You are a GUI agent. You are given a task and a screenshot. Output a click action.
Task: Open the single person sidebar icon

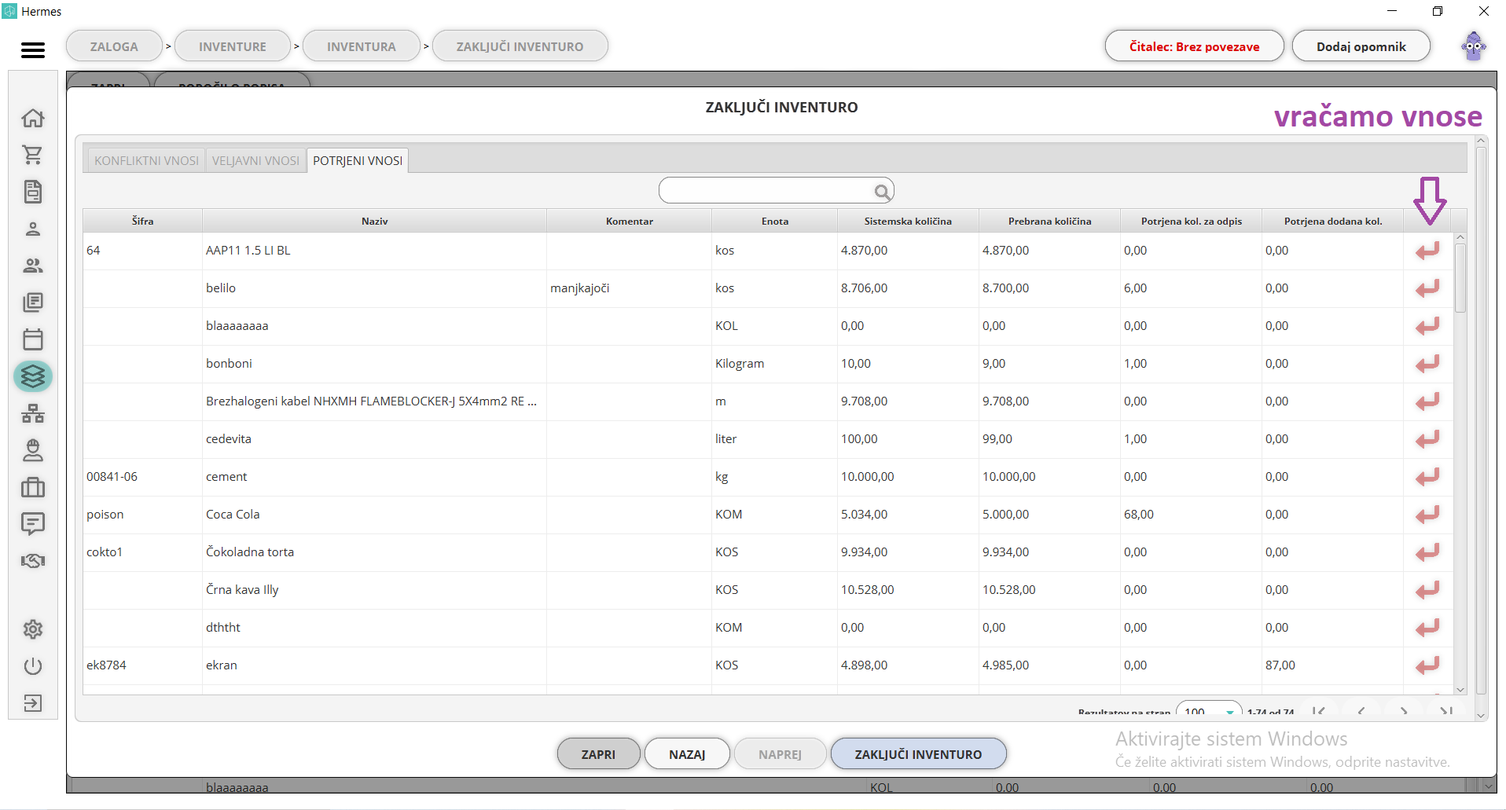pos(33,229)
